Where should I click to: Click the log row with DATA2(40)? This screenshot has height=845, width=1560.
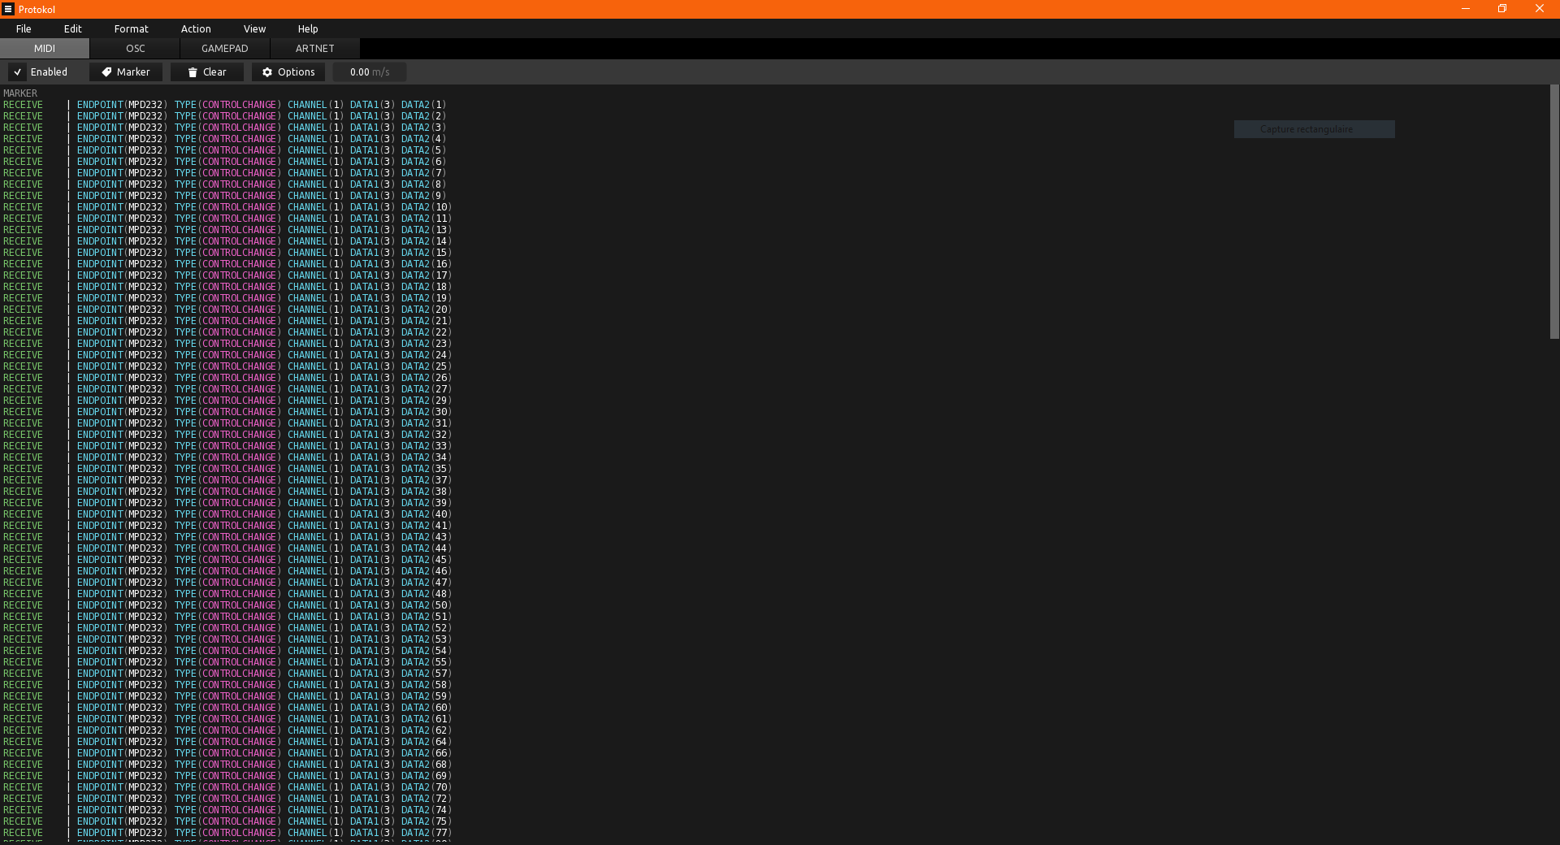[227, 514]
